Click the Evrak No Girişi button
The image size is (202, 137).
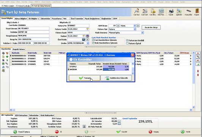tap(151, 27)
